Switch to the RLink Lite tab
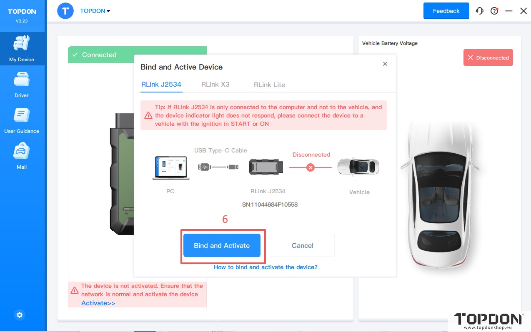531x332 pixels. [x=269, y=85]
